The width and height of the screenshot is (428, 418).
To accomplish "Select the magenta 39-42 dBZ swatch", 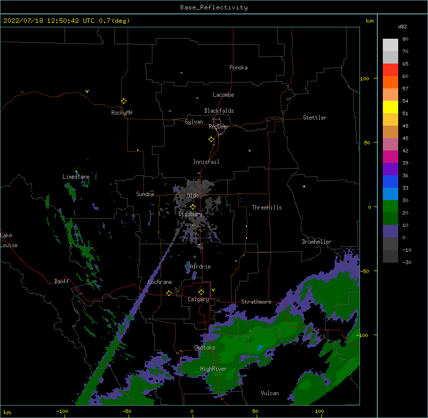I will (x=390, y=156).
